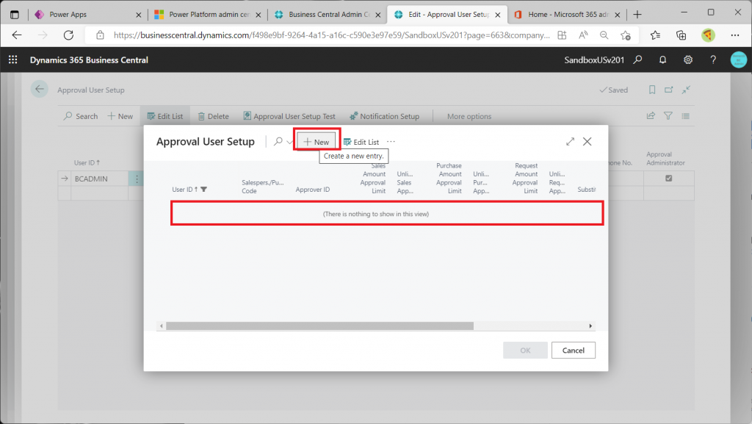The image size is (752, 424).
Task: Sort by the User ID column header in dialog
Action: point(184,190)
